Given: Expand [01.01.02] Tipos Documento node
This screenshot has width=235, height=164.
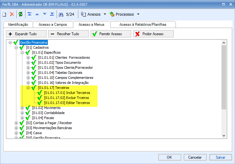Looking at the screenshot, I should coord(28,63).
